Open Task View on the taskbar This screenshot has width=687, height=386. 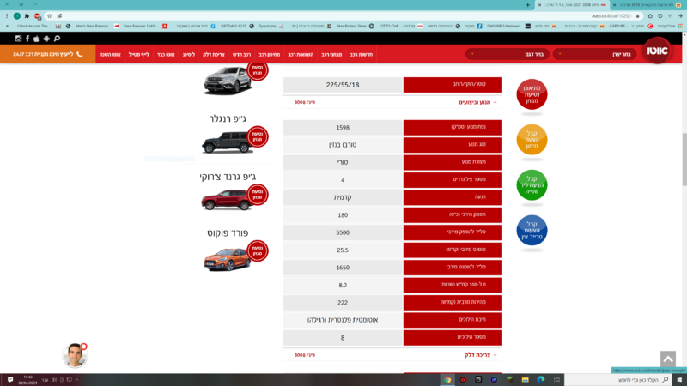556,379
